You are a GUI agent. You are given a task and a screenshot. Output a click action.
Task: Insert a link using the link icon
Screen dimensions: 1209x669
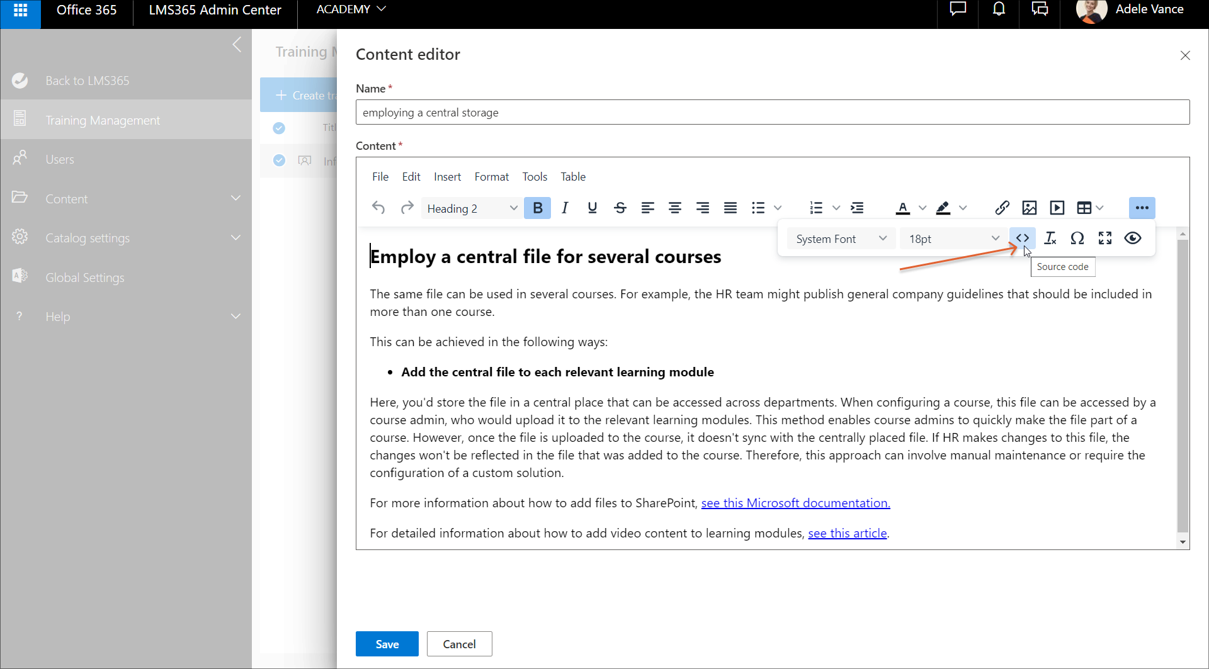pos(1002,208)
